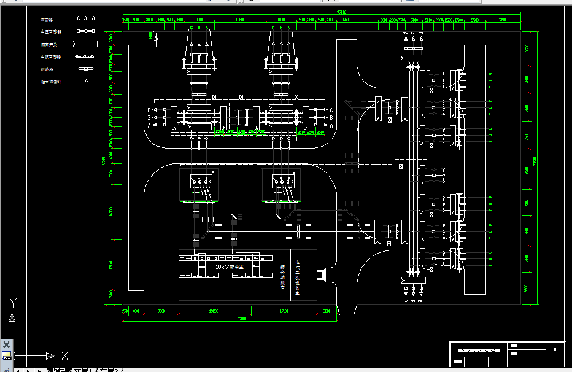Click the next-tab right arrow beside layout tabs
The image size is (572, 372).
[x=29, y=370]
